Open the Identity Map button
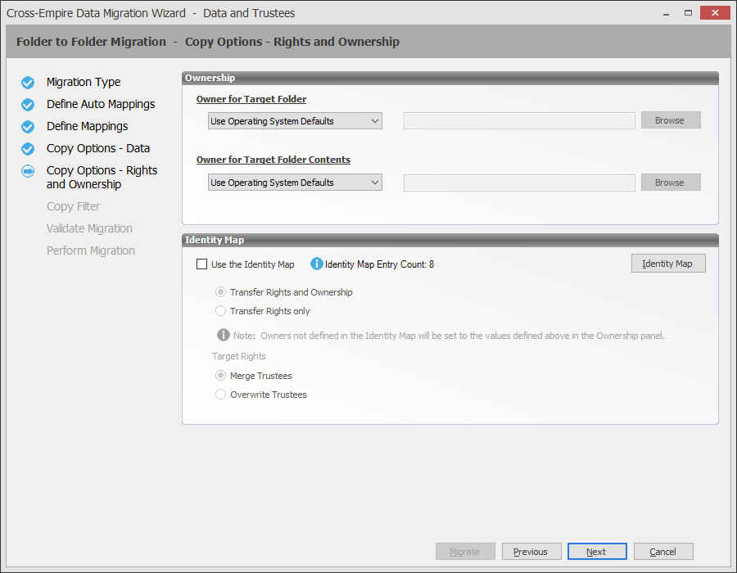 [667, 264]
